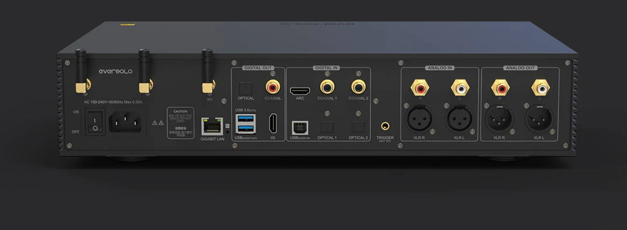Click the Digital Out OPTICAL port
Viewport: 627px width, 230px height.
click(x=245, y=87)
